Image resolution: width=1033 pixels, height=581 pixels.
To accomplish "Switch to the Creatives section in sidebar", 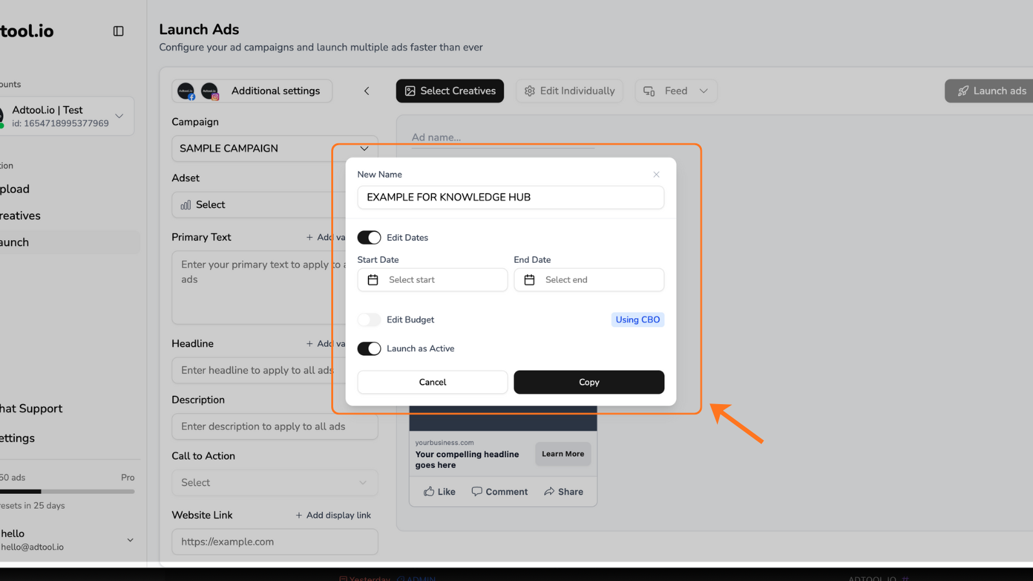I will click(x=20, y=215).
